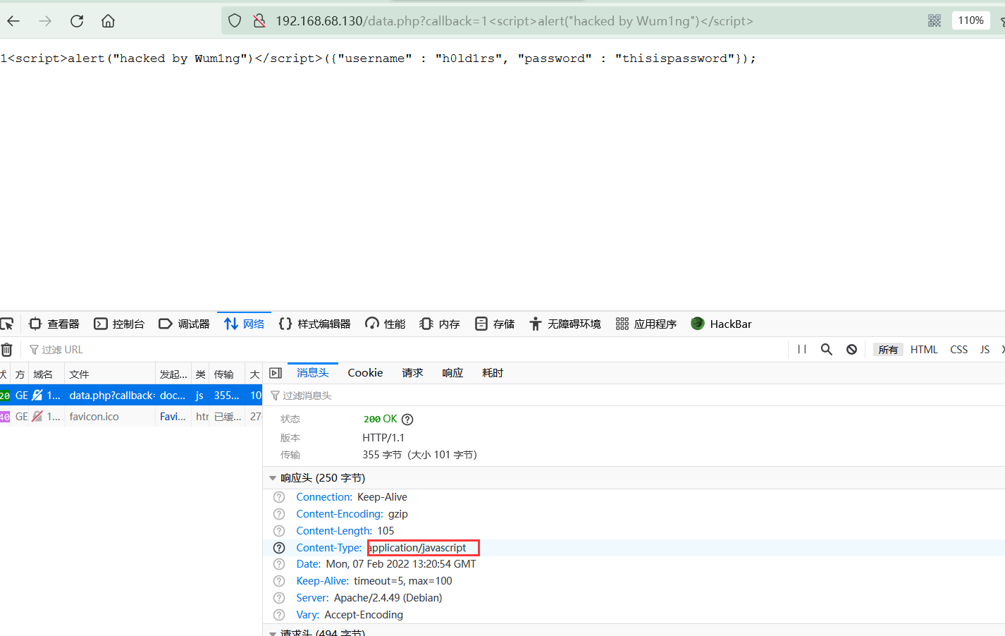Select the 所有 all requests filter
1005x636 pixels.
click(x=888, y=350)
